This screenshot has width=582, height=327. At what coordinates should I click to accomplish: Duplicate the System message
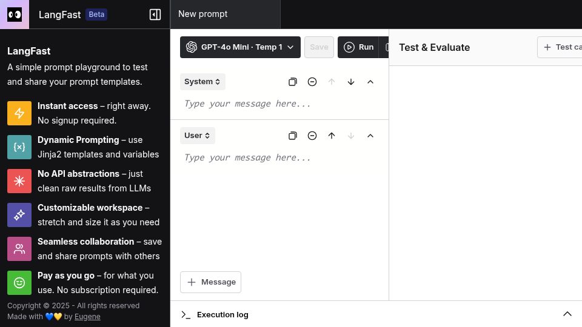[x=292, y=82]
